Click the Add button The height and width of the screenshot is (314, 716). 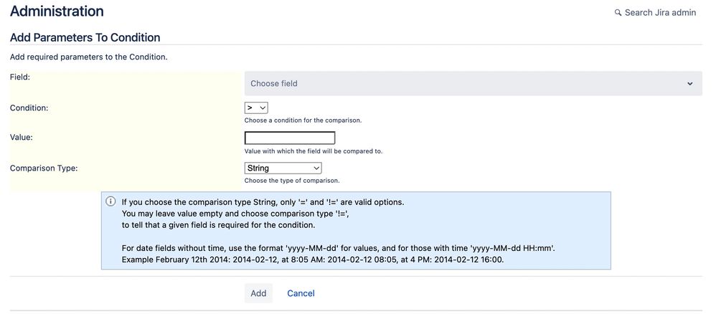tap(258, 293)
